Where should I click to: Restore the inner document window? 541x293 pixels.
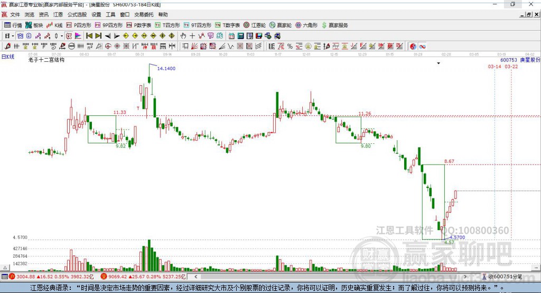[528, 14]
